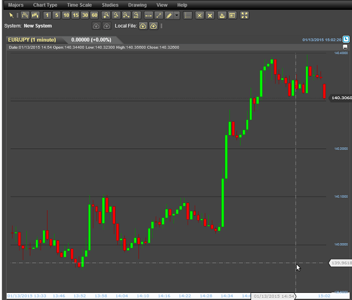
Task: Click the chart axes icon
Action: pyautogui.click(x=188, y=15)
